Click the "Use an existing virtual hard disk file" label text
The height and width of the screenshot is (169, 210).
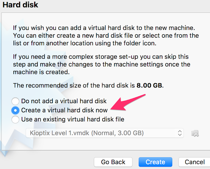[73, 120]
